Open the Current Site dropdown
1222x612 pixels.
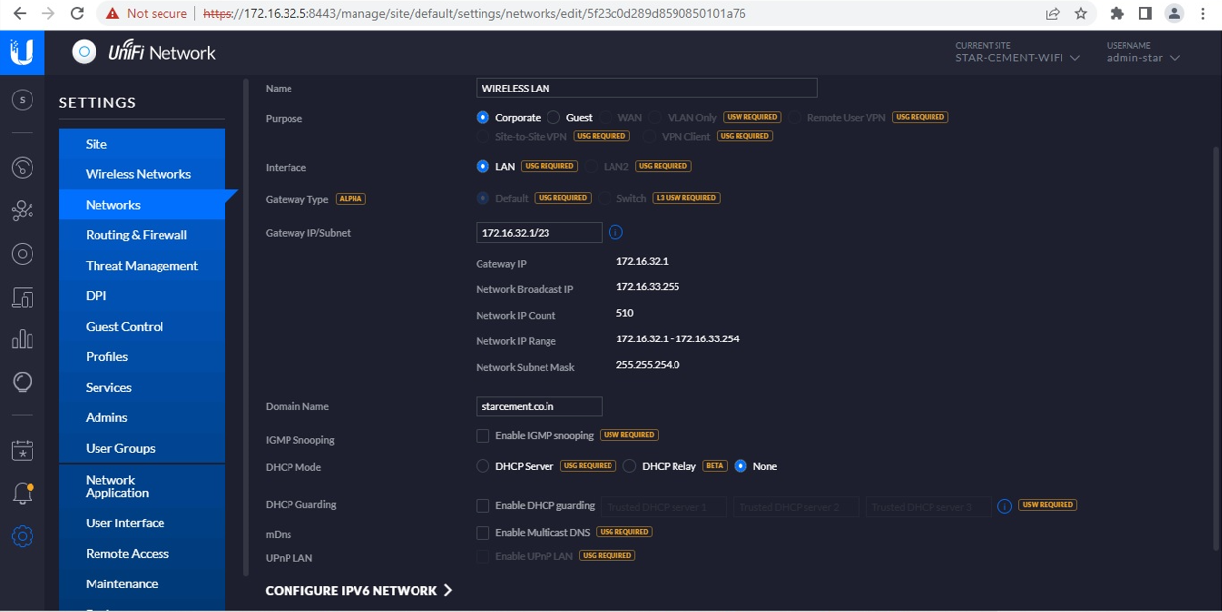click(1017, 58)
